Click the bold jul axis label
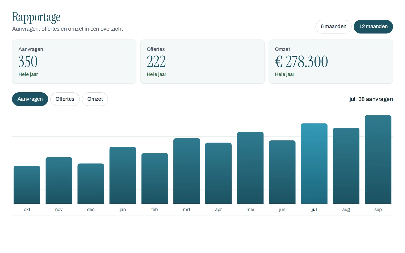The width and height of the screenshot is (405, 253). pyautogui.click(x=314, y=209)
